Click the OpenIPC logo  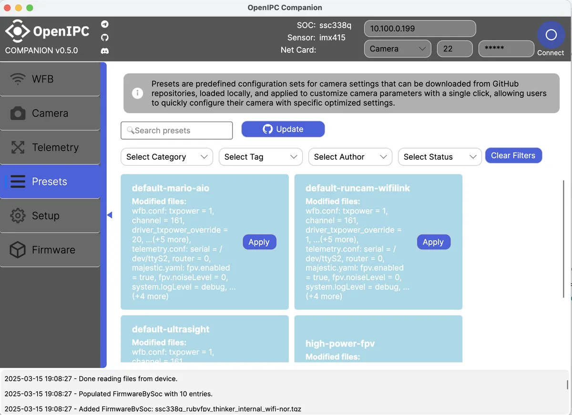[x=47, y=31]
